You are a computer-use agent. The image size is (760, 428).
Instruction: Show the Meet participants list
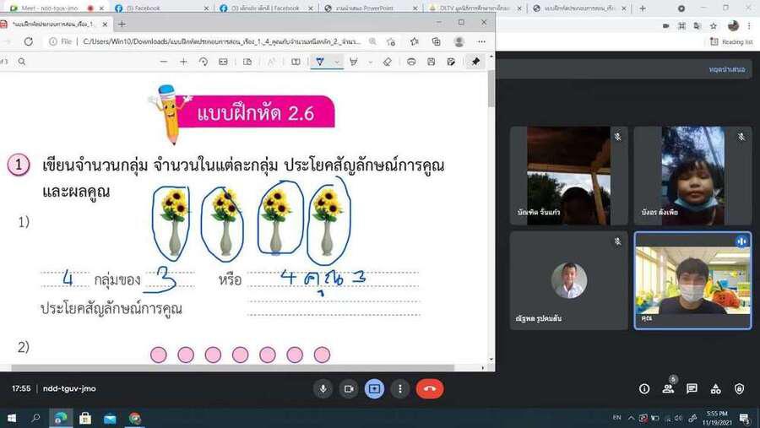668,388
